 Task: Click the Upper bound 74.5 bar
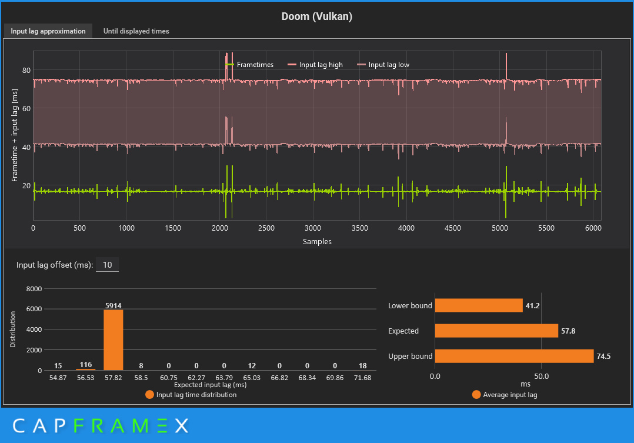pyautogui.click(x=514, y=356)
